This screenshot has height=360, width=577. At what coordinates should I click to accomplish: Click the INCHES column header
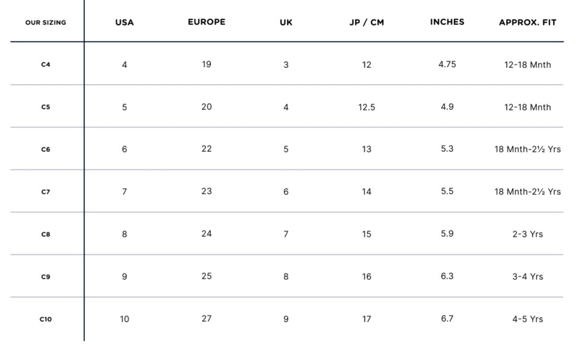click(x=447, y=22)
